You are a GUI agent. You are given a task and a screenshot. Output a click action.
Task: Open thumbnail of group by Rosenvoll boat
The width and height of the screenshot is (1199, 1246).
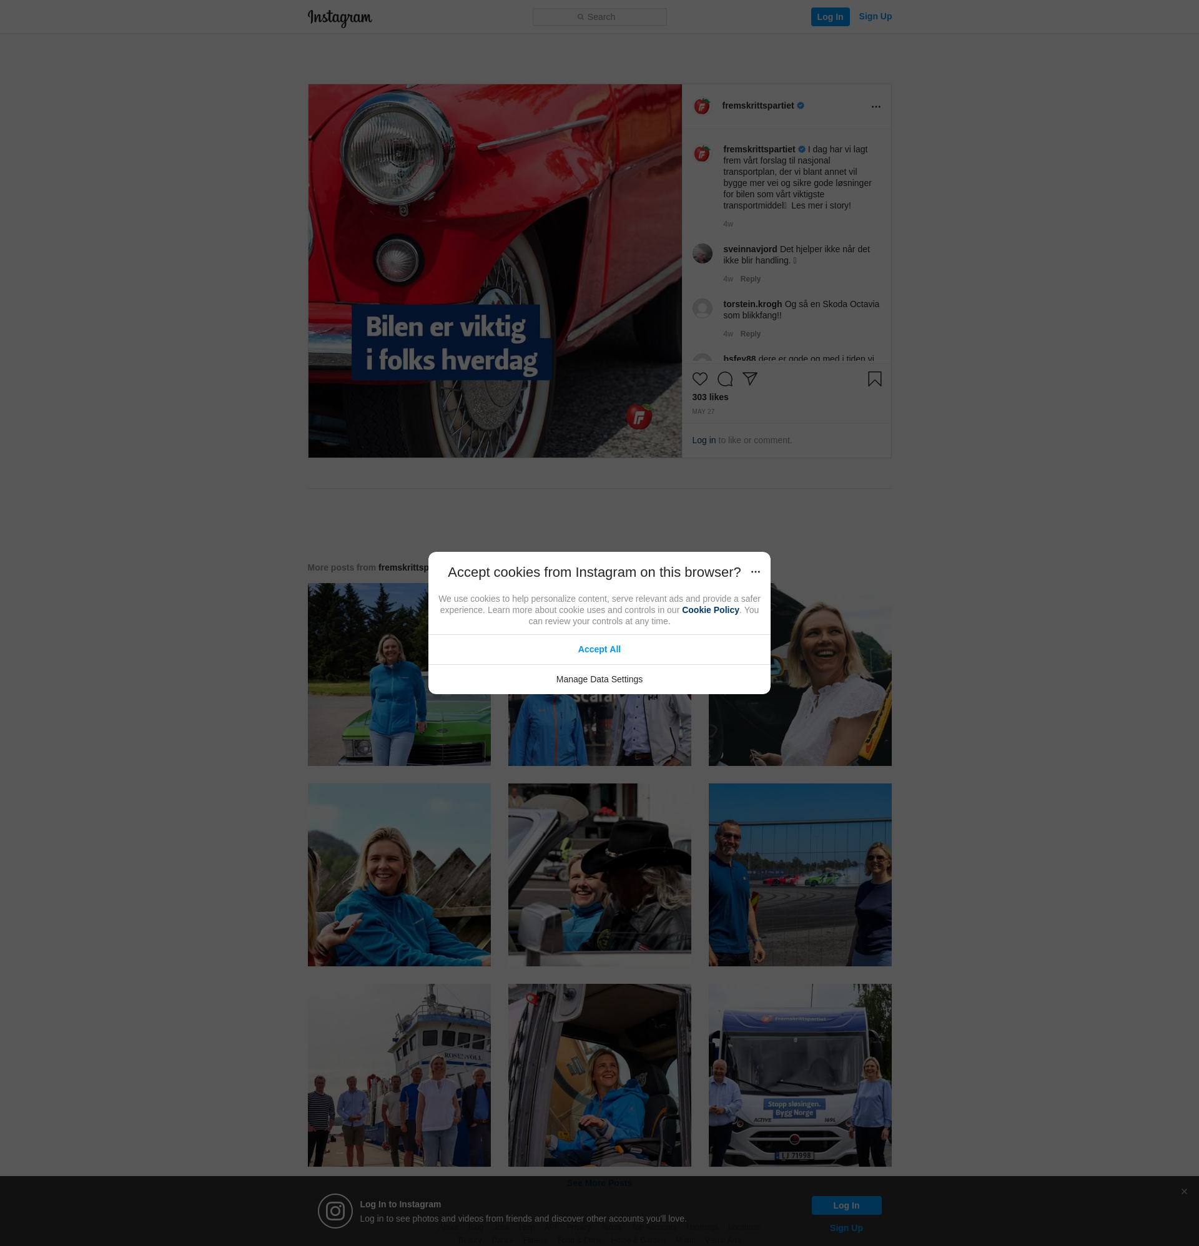[x=399, y=1076]
